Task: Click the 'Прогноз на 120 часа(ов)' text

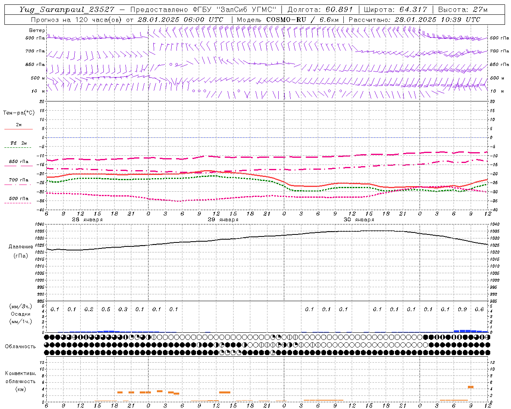Action: [77, 20]
